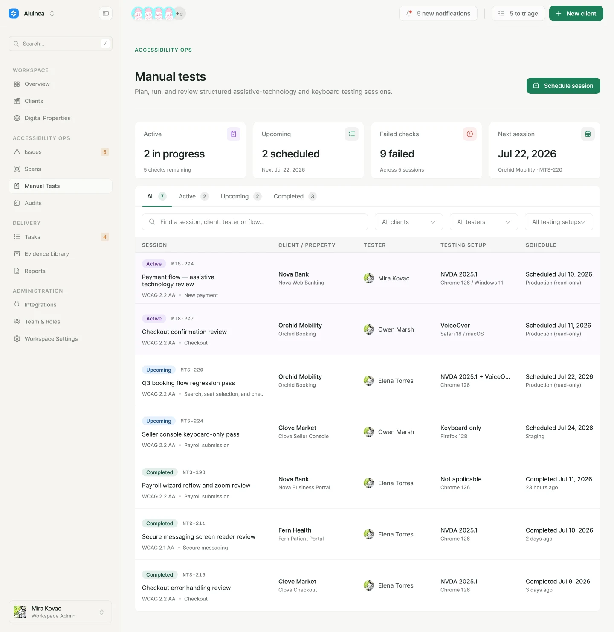Viewport: 614px width, 632px height.
Task: Click the +9 team members avatar badge
Action: coord(180,14)
